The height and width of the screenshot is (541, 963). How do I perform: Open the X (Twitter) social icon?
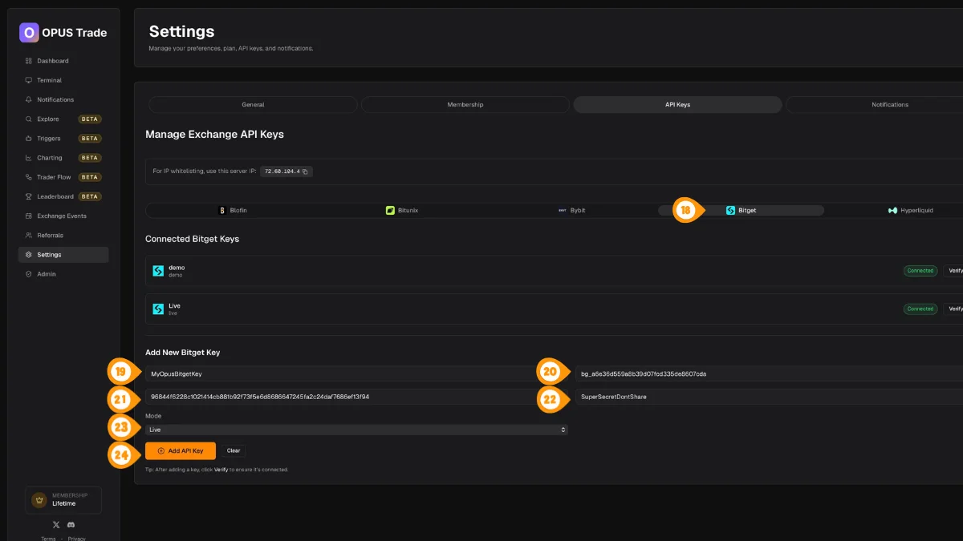[56, 524]
